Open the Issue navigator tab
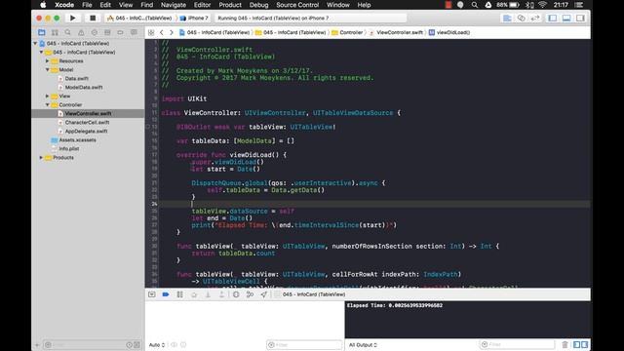 click(81, 32)
